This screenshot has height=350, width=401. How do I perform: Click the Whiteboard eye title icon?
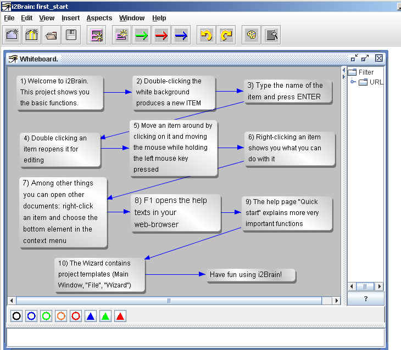click(13, 59)
